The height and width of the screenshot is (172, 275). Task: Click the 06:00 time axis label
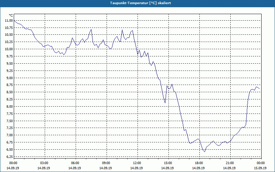76,163
